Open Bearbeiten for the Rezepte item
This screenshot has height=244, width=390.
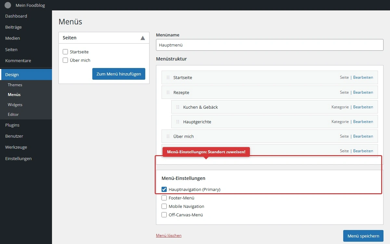point(363,92)
